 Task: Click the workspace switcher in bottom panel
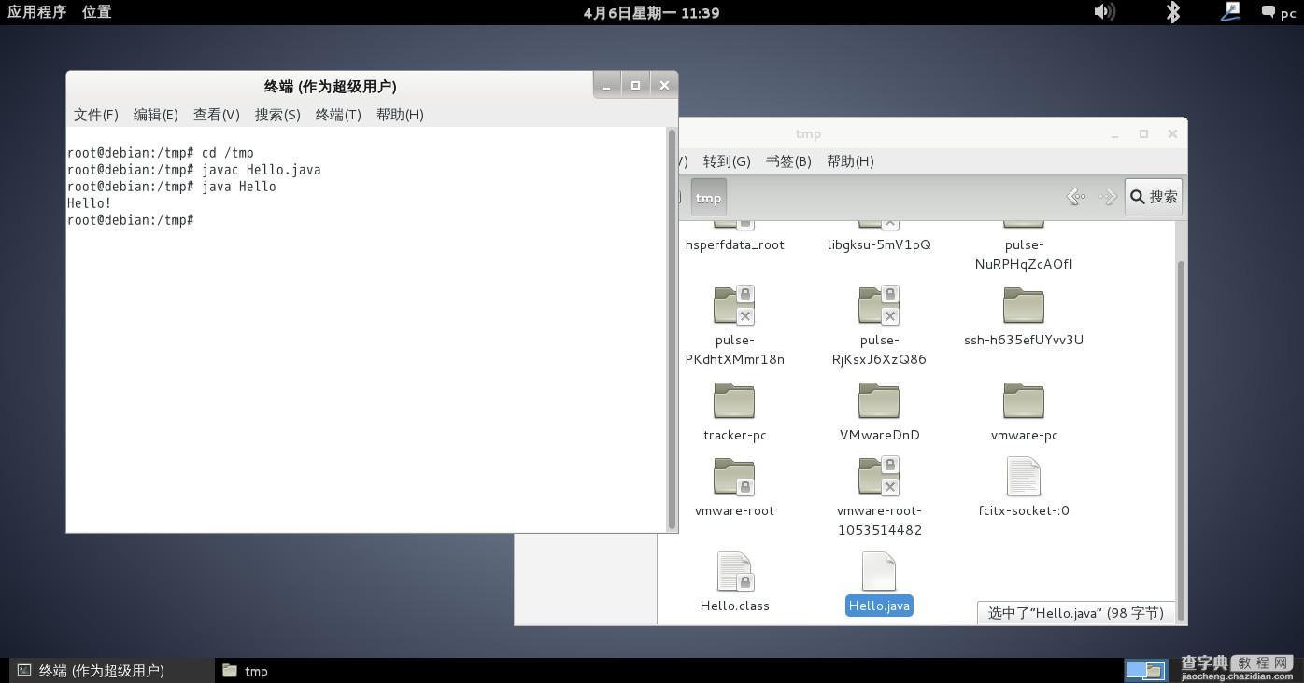click(x=1145, y=670)
